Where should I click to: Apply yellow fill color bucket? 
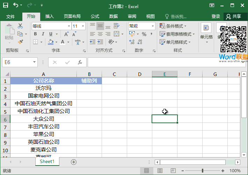[x=51, y=42]
